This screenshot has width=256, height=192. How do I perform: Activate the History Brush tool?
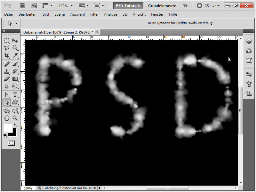[15, 71]
